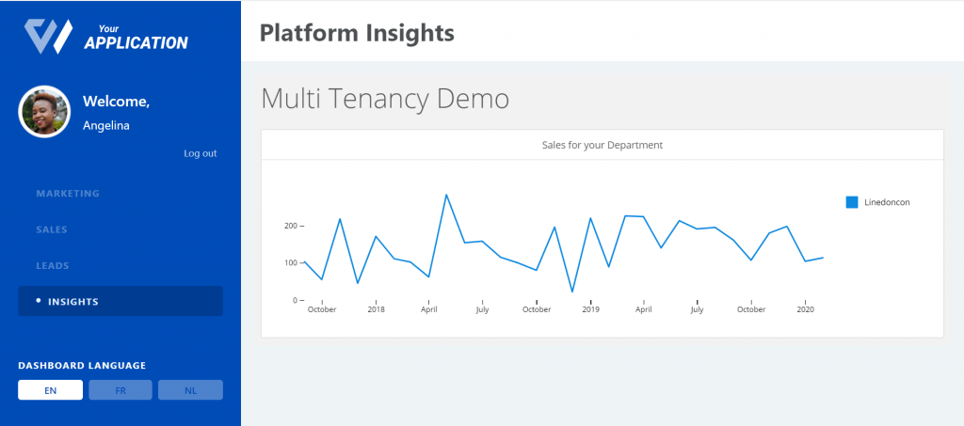964x426 pixels.
Task: Click the 2019 axis label
Action: click(x=590, y=309)
